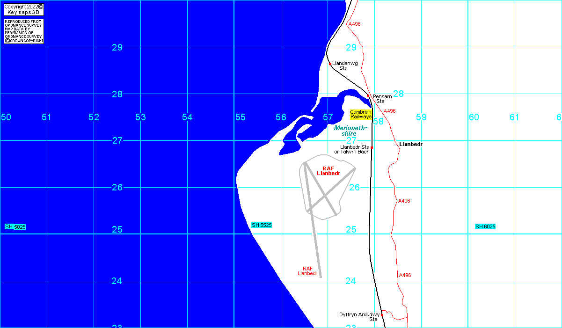Click the Llandanwg Sta text label
This screenshot has width=562, height=328.
pyautogui.click(x=345, y=66)
